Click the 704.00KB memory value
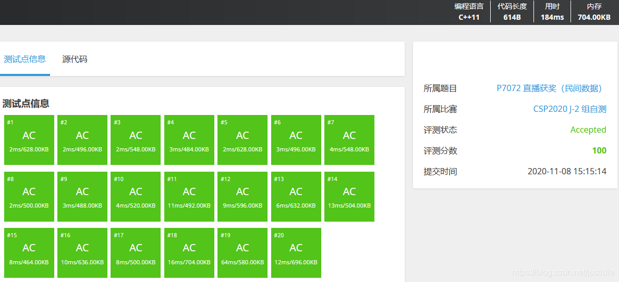 (x=594, y=17)
